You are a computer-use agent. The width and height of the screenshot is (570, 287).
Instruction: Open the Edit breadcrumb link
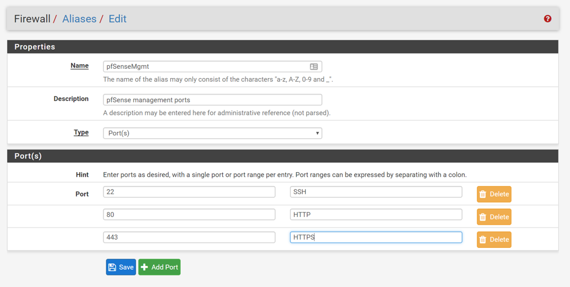[118, 19]
